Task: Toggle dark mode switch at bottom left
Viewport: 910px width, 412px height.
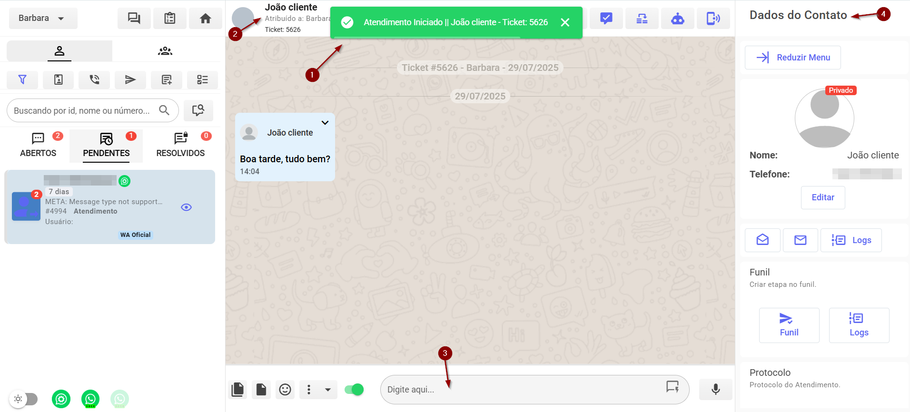Action: click(24, 399)
